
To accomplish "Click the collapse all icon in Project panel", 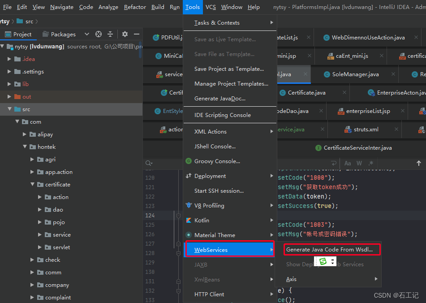I will pos(110,34).
